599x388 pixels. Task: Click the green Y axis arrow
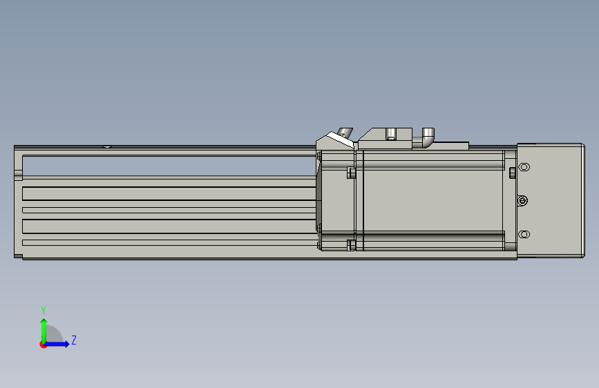[x=44, y=331]
